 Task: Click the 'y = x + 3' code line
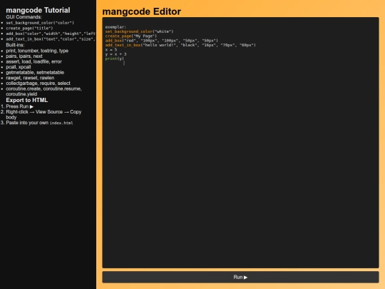[115, 54]
